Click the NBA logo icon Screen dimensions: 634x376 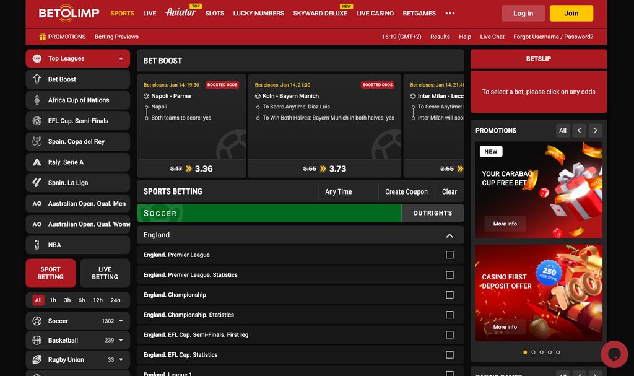point(37,245)
